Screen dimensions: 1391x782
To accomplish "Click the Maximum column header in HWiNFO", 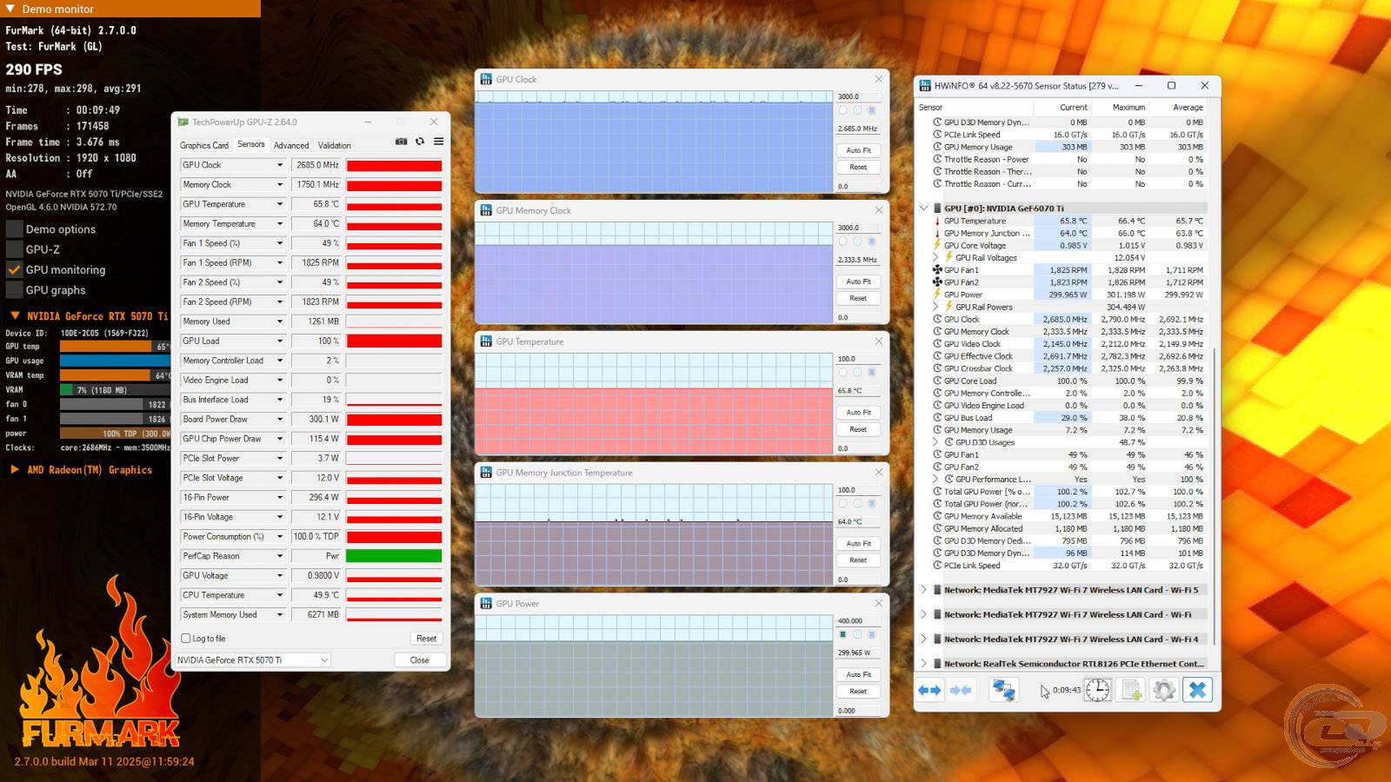I will 1121,107.
